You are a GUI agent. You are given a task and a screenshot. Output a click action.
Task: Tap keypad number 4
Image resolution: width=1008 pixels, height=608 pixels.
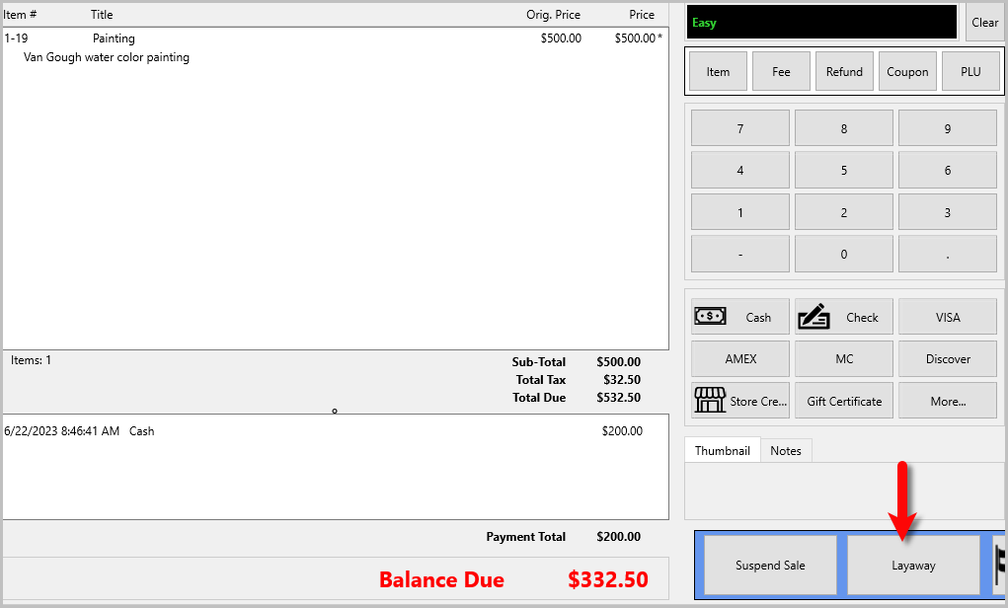click(x=739, y=170)
